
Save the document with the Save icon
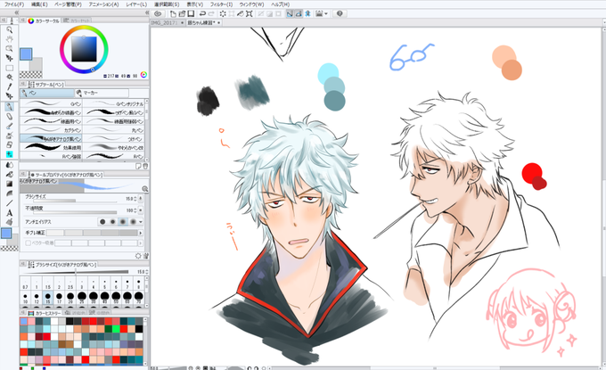(191, 13)
